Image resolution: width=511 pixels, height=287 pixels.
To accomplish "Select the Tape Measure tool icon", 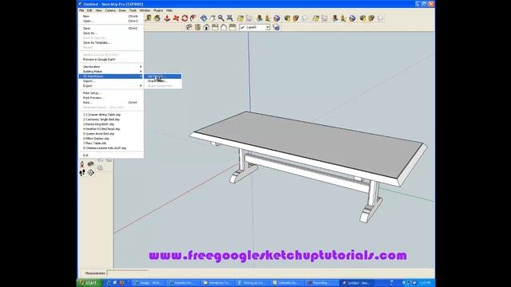I will [x=149, y=18].
